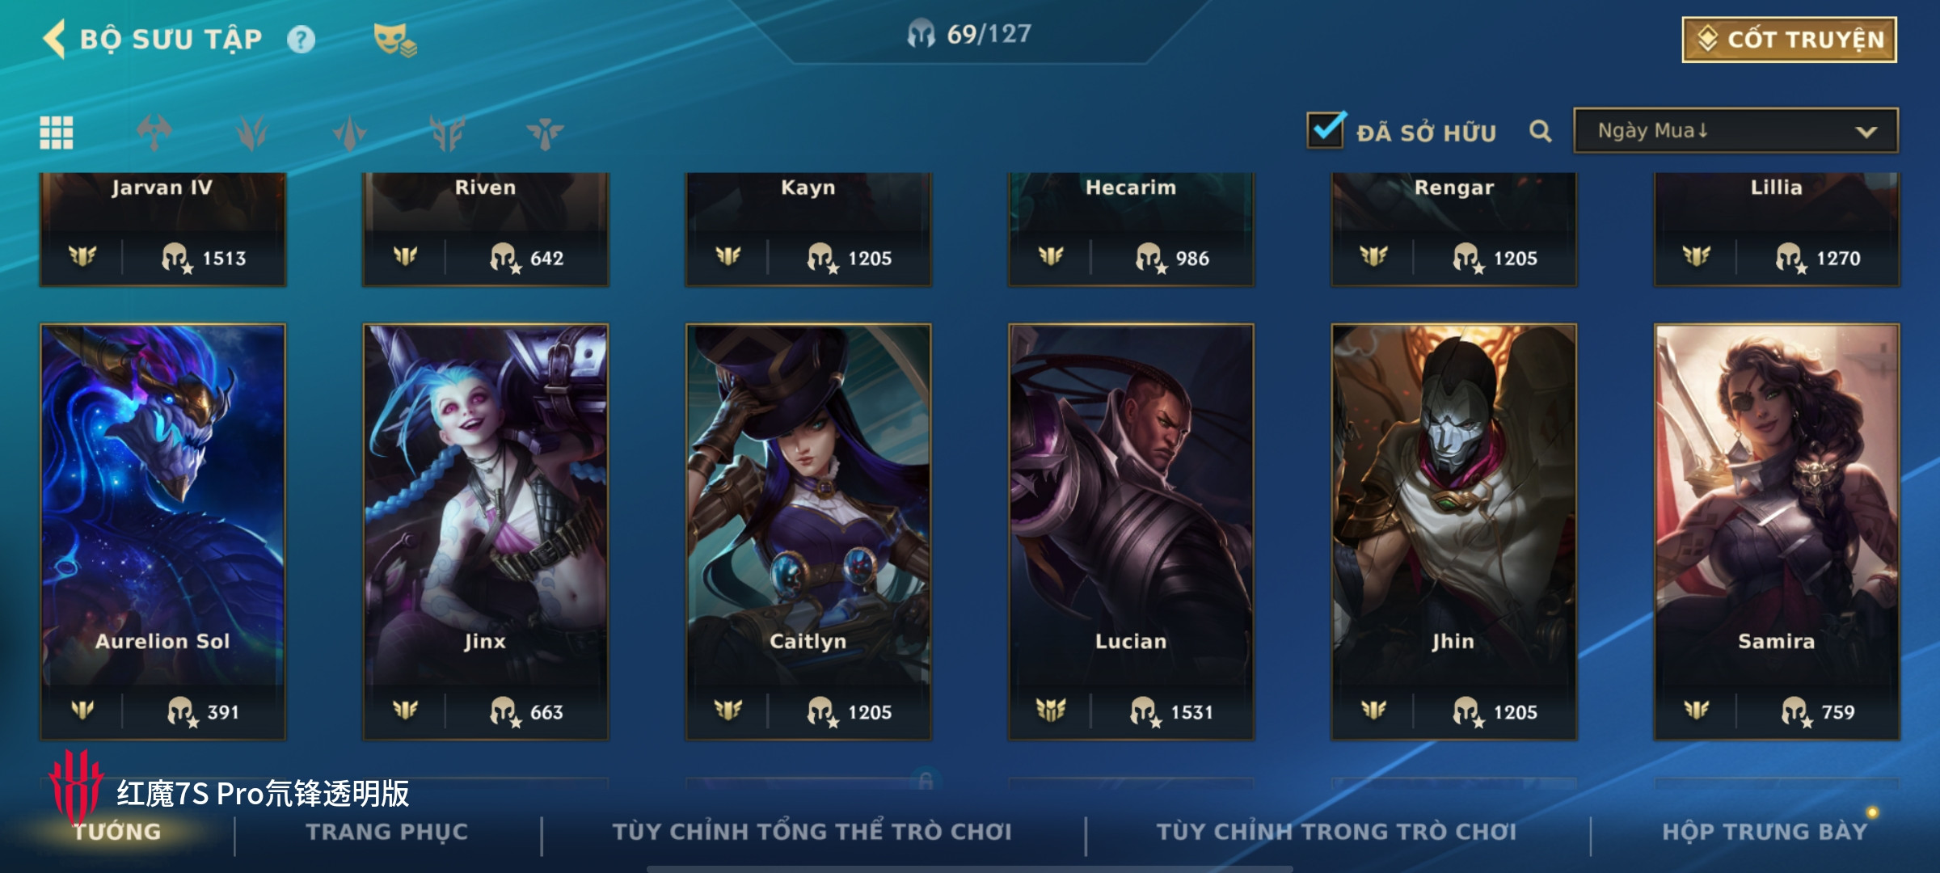1940x873 pixels.
Task: Open the Ngày Mua sort dropdown
Action: (1735, 130)
